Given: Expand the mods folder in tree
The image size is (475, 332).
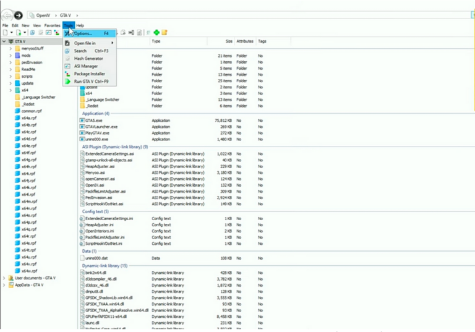Looking at the screenshot, I should (11, 56).
